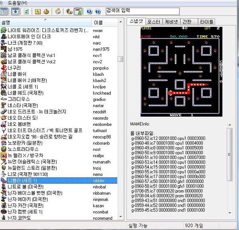Click the MAMEInfo scroll up arrow
The image size is (239, 230).
pos(229,125)
